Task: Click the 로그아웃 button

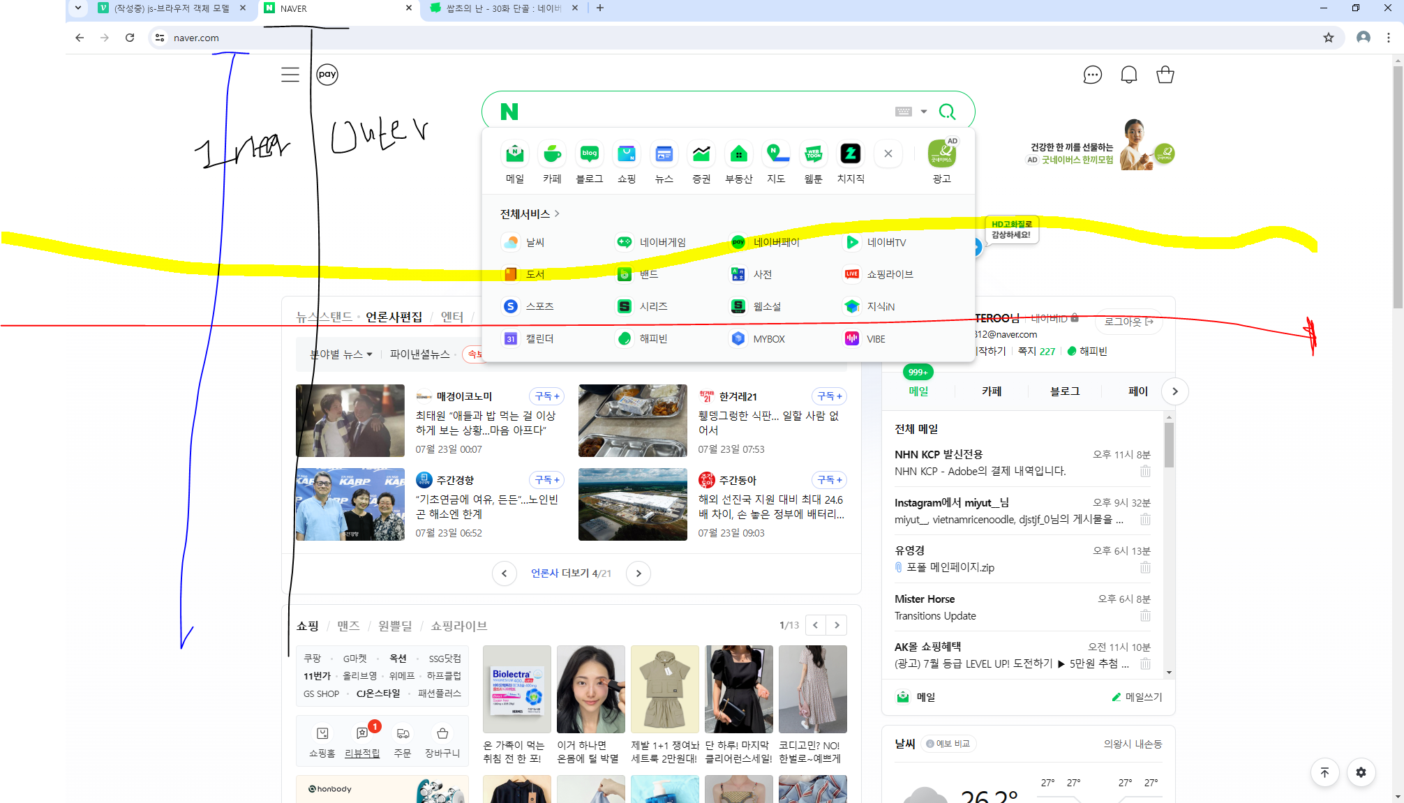Action: (1128, 322)
